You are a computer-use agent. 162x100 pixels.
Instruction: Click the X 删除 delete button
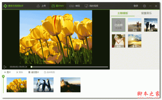pos(19,72)
